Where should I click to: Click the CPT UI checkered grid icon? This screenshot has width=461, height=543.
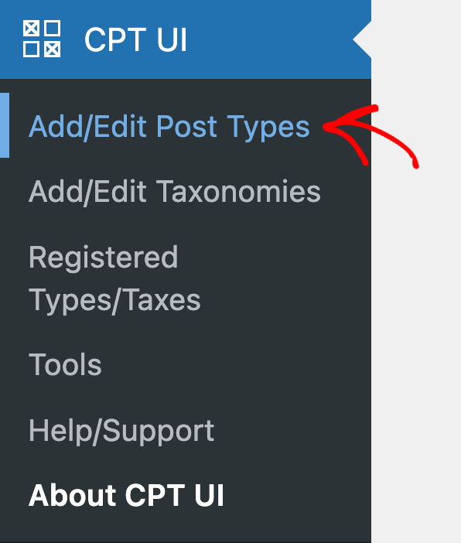click(42, 39)
